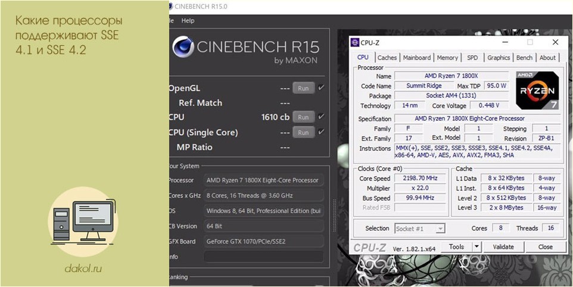Click the Close button in CPU-Z
This screenshot has width=573, height=287.
pos(545,247)
